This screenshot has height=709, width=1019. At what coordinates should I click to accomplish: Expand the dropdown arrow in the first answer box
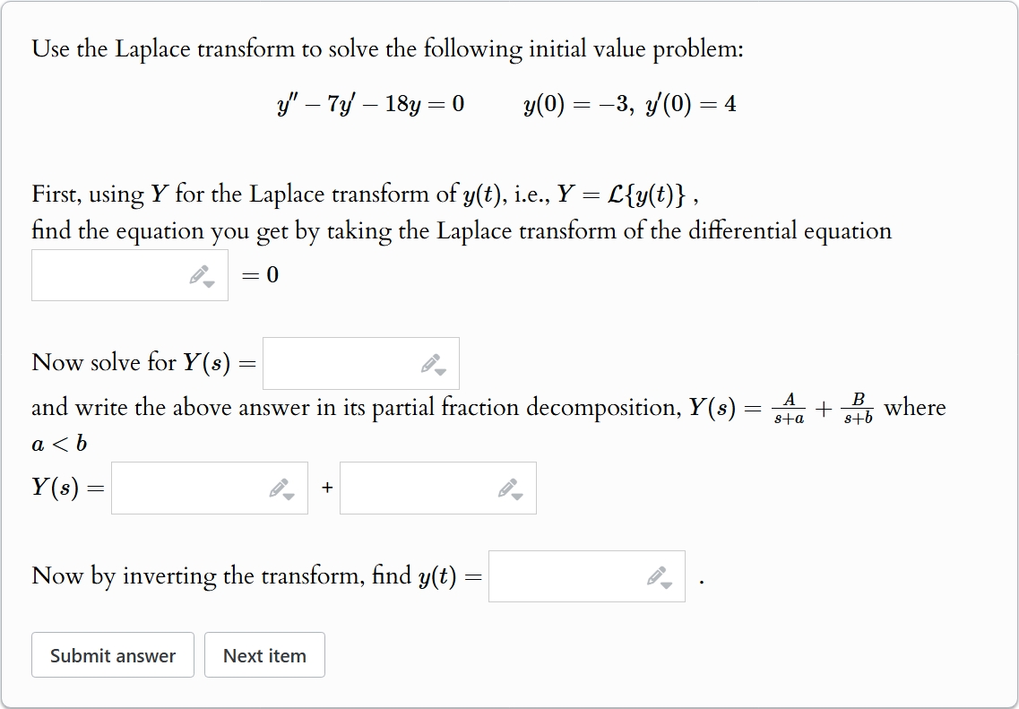209,282
